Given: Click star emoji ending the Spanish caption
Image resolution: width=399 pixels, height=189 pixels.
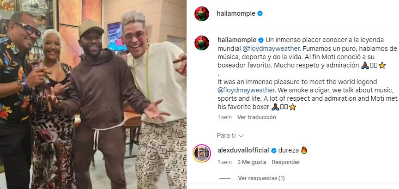Looking at the screenshot, I should pos(382,66).
